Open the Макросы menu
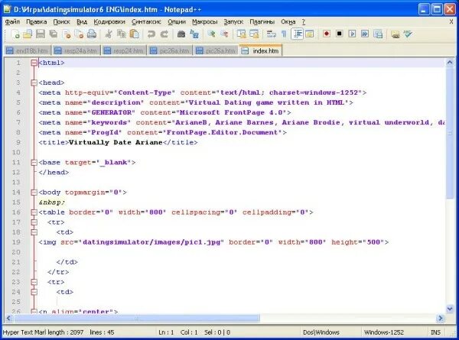 204,21
